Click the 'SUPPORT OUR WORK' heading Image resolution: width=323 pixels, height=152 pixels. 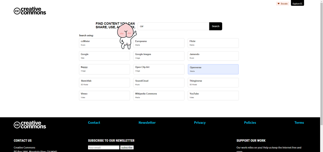click(251, 141)
